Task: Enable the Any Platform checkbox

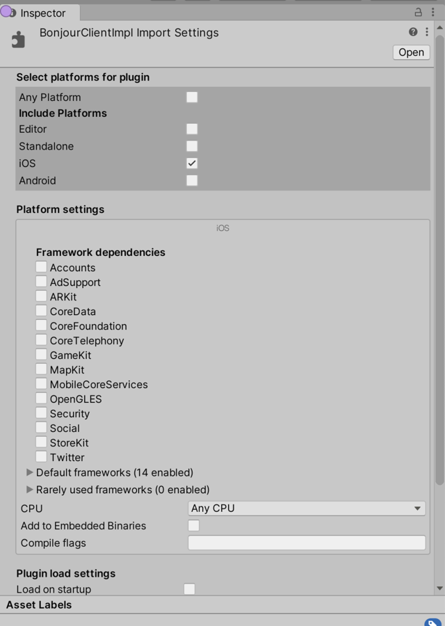Action: (x=192, y=97)
